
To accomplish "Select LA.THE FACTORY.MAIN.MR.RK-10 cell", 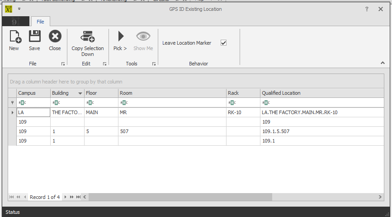I will [322, 112].
